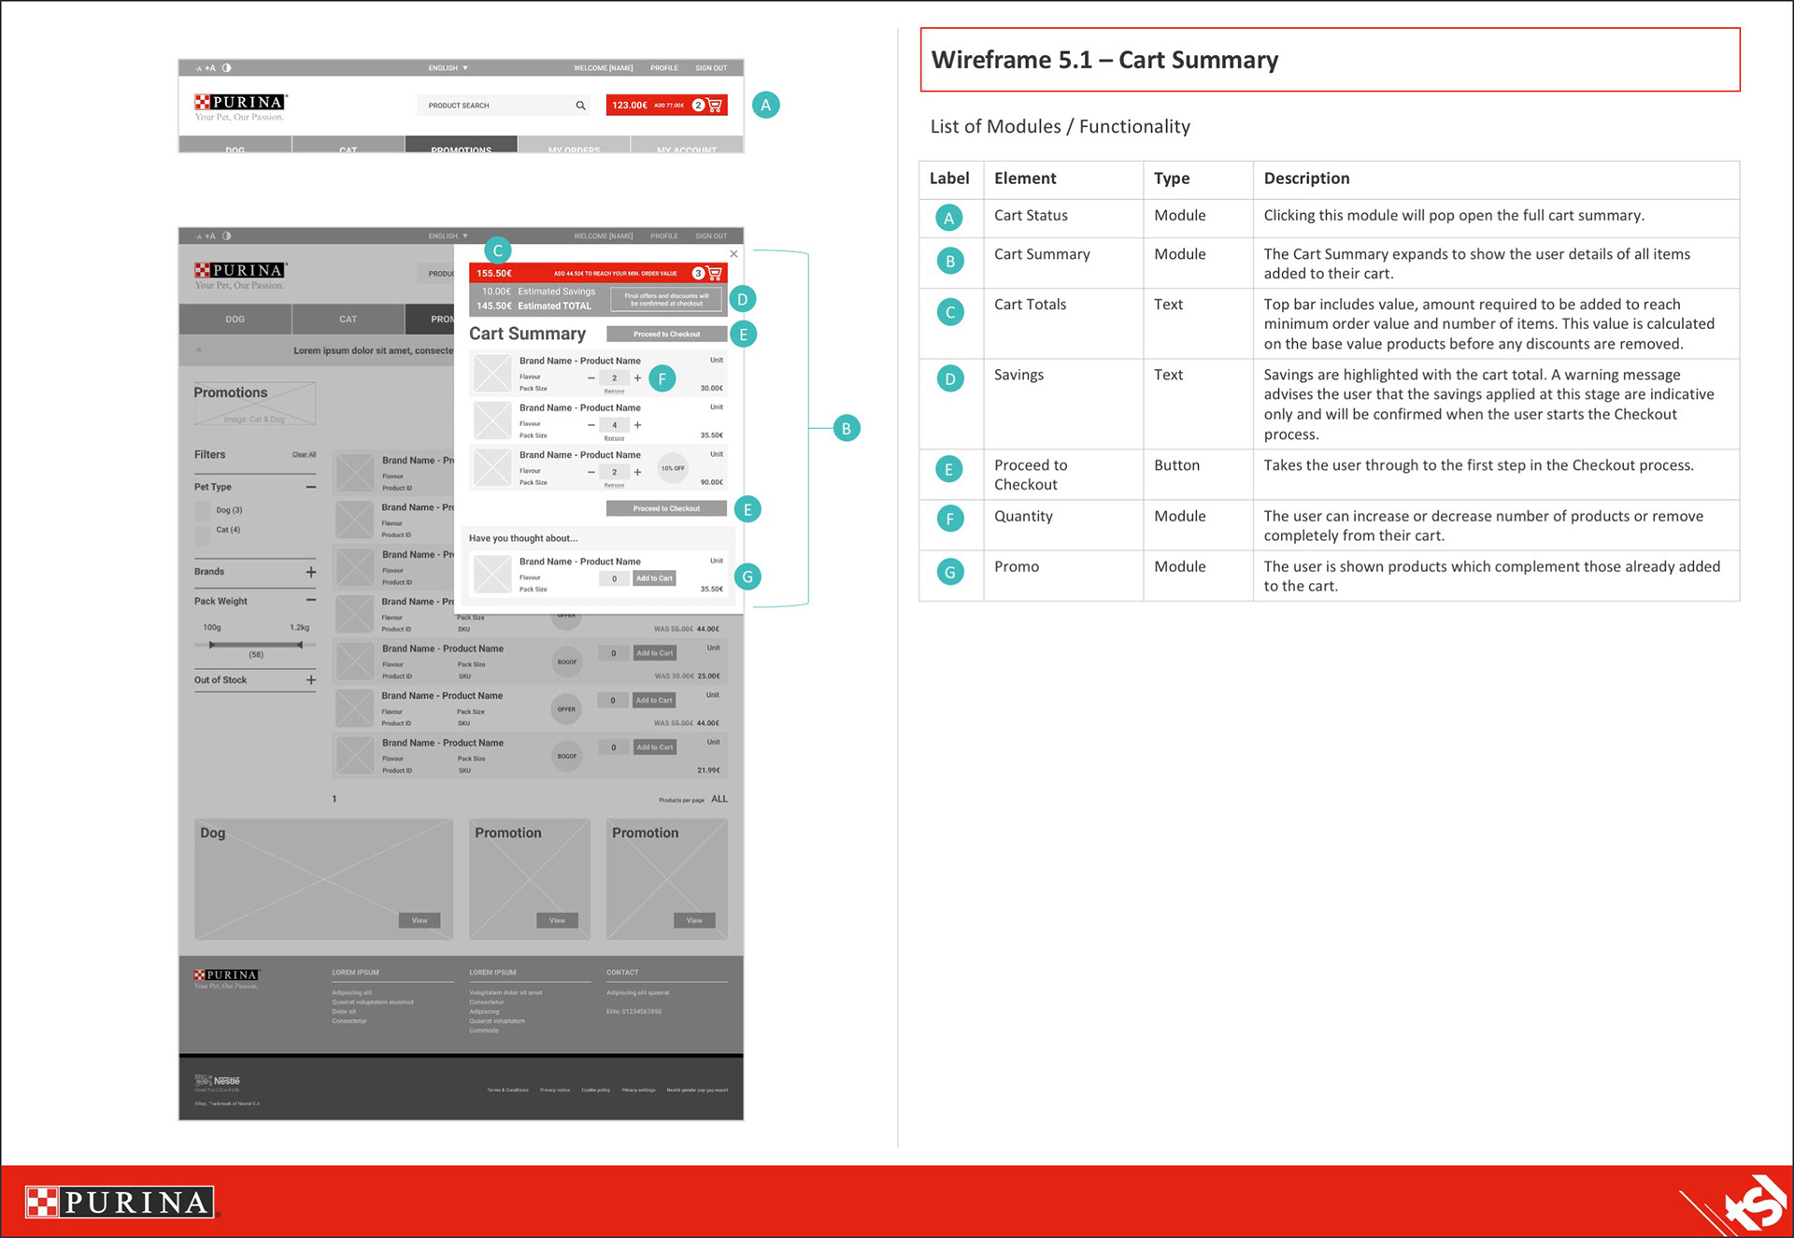The height and width of the screenshot is (1238, 1794).
Task: Click the PRODUCT SEARCH field in top header
Action: tap(504, 106)
